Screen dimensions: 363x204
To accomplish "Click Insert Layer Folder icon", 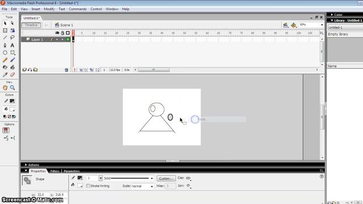I will 35,70.
